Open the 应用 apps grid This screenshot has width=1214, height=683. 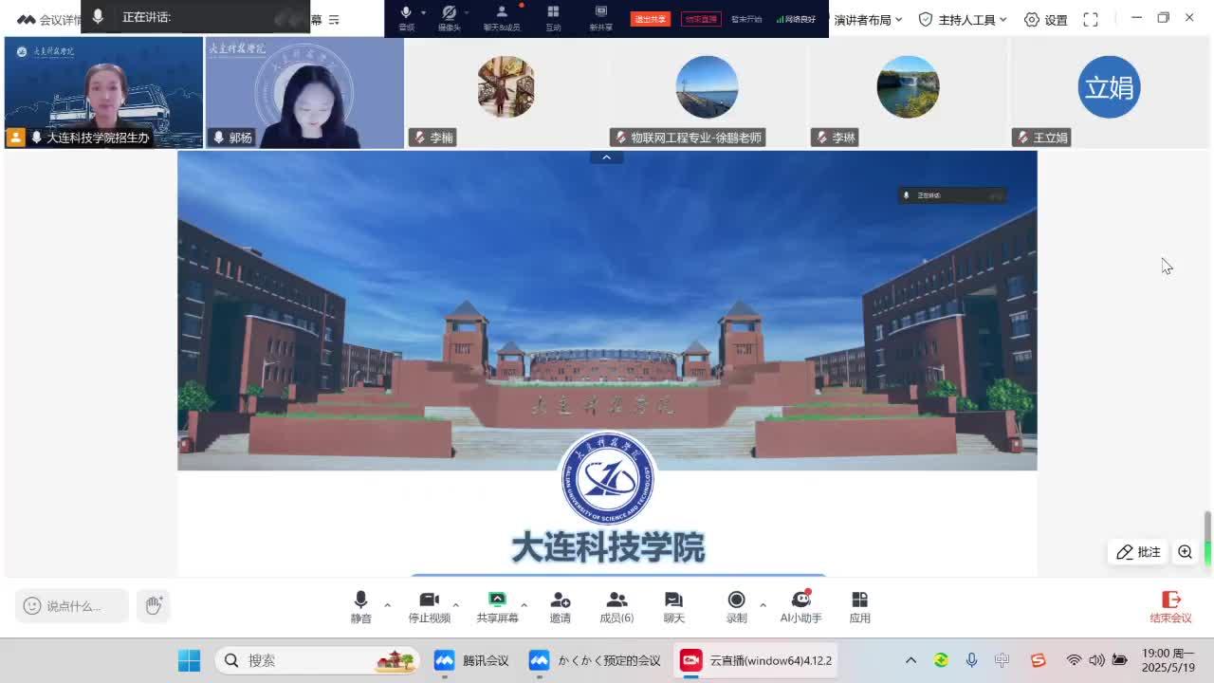(859, 607)
